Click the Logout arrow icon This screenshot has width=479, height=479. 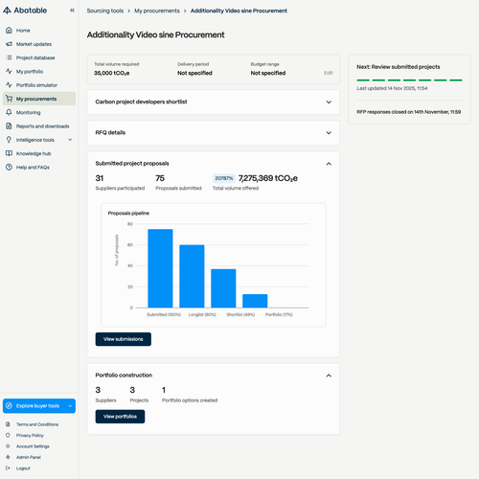[8, 468]
